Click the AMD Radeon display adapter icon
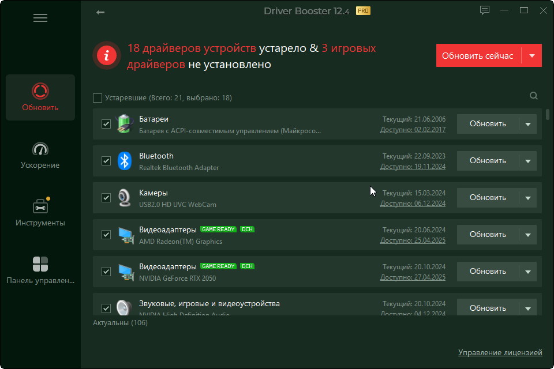 pyautogui.click(x=126, y=235)
